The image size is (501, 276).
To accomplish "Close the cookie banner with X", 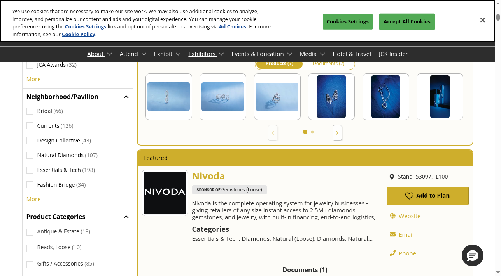I will 482,20.
